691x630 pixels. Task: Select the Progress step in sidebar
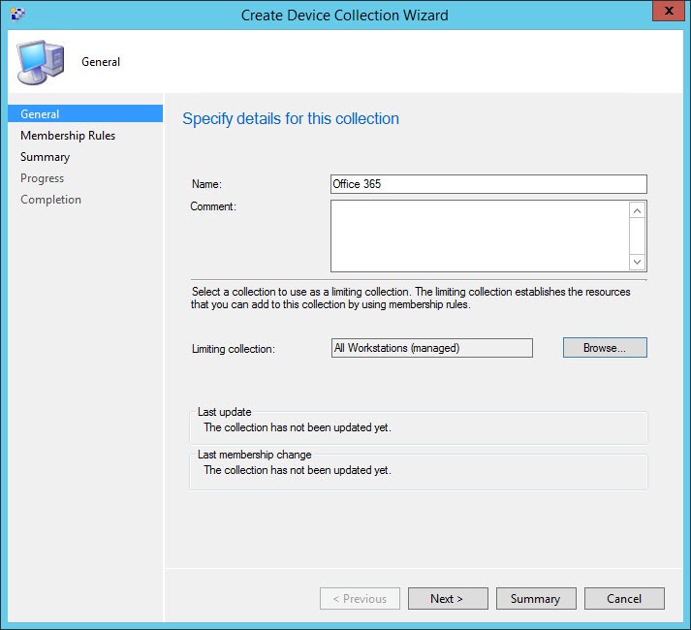tap(43, 178)
